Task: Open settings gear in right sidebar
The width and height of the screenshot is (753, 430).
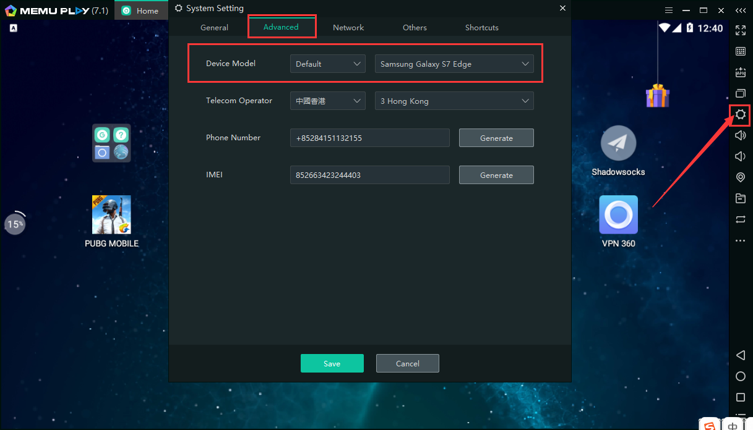Action: pos(740,114)
